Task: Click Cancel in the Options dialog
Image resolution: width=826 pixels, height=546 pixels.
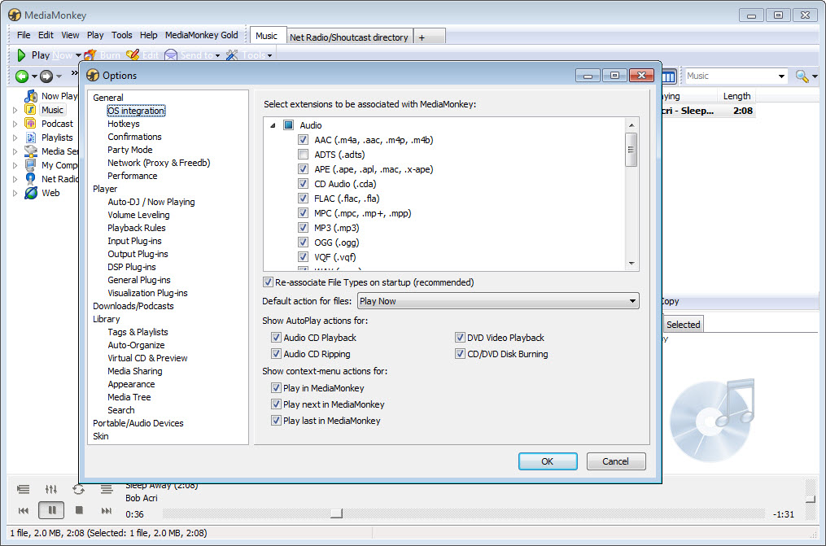Action: pos(616,461)
